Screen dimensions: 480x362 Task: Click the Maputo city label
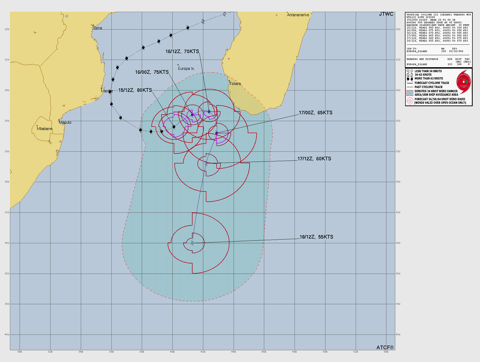(65, 122)
